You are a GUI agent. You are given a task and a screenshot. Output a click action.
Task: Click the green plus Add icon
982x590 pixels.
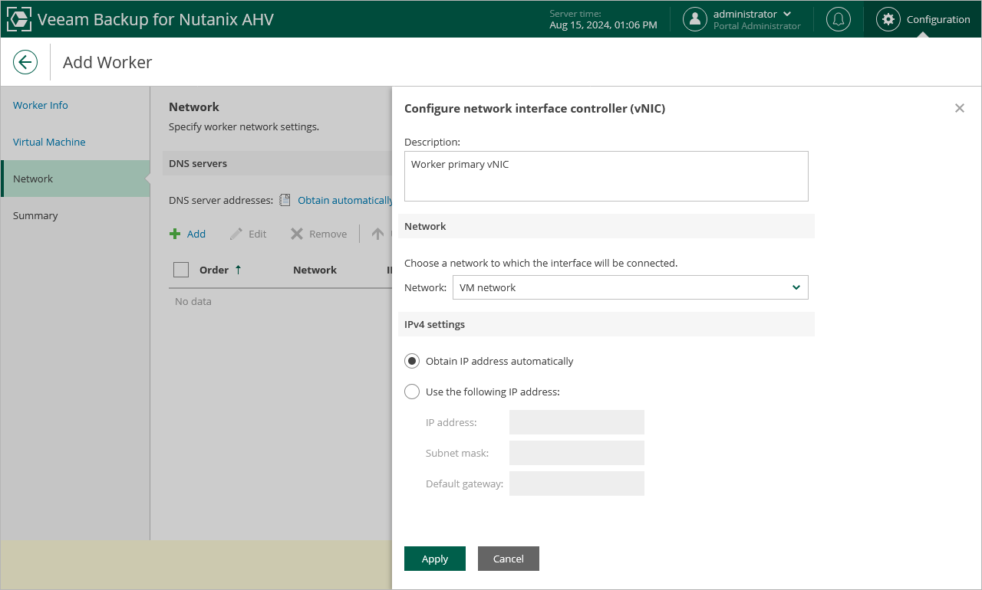tap(175, 234)
